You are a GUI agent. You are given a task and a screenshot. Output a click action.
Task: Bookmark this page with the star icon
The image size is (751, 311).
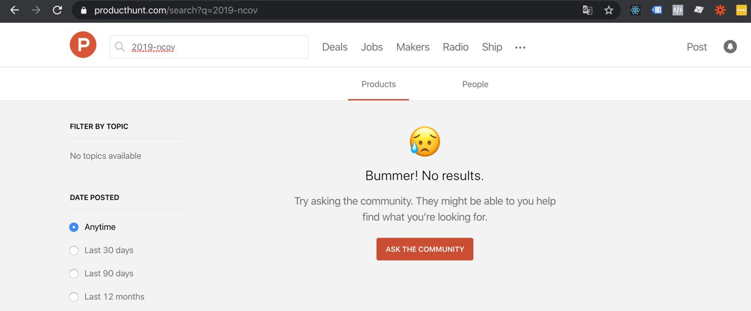tap(609, 10)
